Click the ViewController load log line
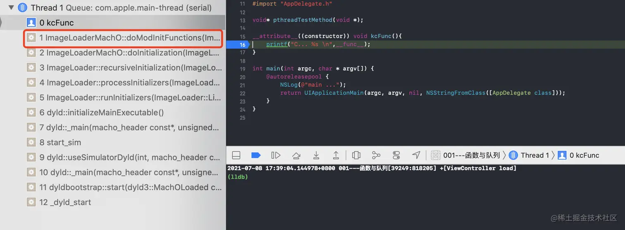625x230 pixels. click(372, 168)
